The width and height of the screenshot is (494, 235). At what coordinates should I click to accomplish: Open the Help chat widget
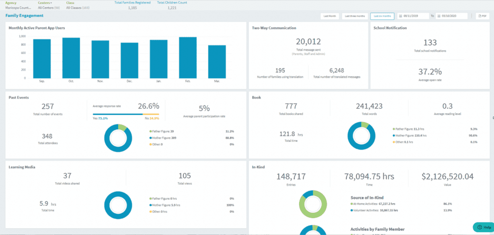pyautogui.click(x=484, y=227)
